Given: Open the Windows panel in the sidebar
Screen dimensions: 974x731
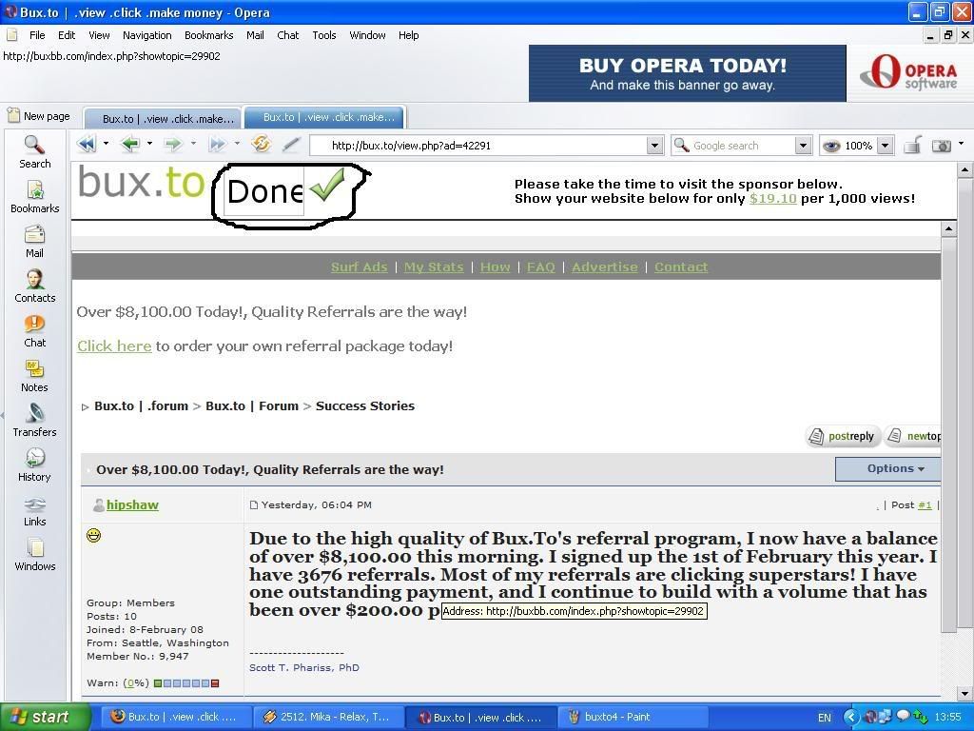Looking at the screenshot, I should click(x=35, y=555).
